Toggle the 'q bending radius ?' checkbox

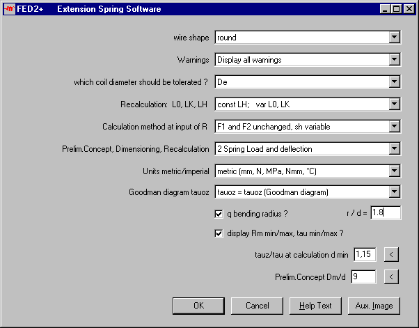[220, 212]
